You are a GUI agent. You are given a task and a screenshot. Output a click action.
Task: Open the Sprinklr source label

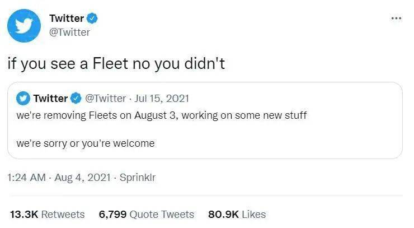(x=138, y=177)
